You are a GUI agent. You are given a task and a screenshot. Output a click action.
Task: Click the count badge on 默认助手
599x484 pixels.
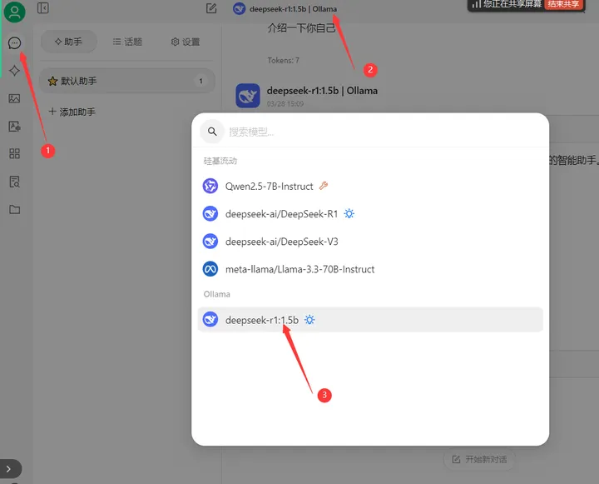point(200,81)
